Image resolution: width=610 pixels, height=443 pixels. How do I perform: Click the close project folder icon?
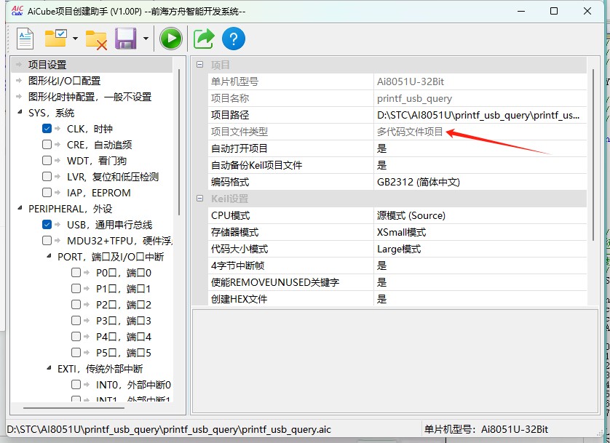(x=96, y=39)
